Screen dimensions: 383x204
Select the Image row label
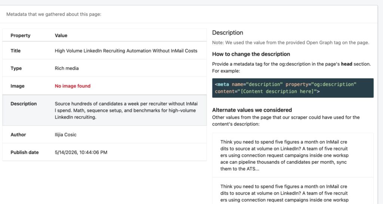pos(17,86)
